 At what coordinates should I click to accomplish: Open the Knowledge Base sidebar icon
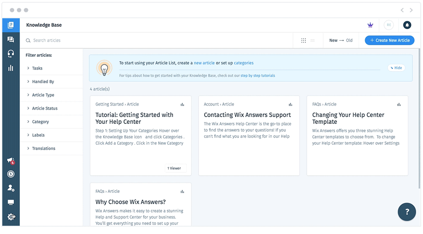(x=11, y=25)
